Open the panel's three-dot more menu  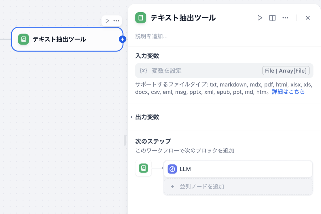[x=285, y=18]
